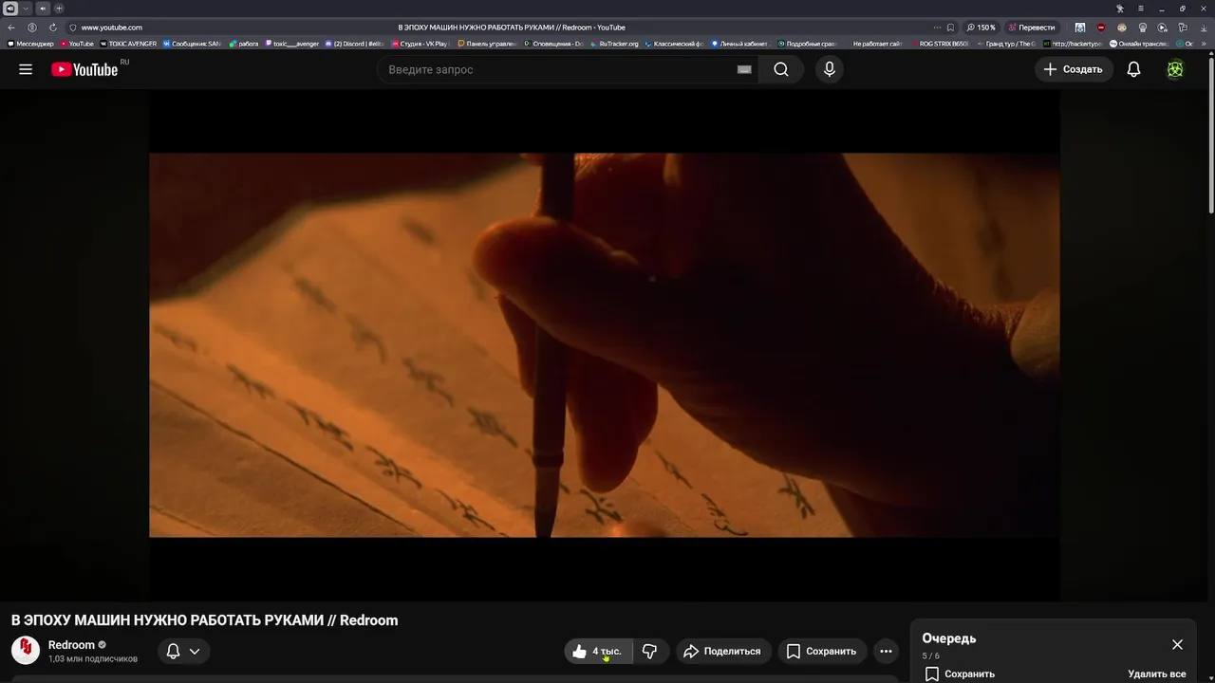Save video with 'Сохранить' next to Share

(x=822, y=651)
